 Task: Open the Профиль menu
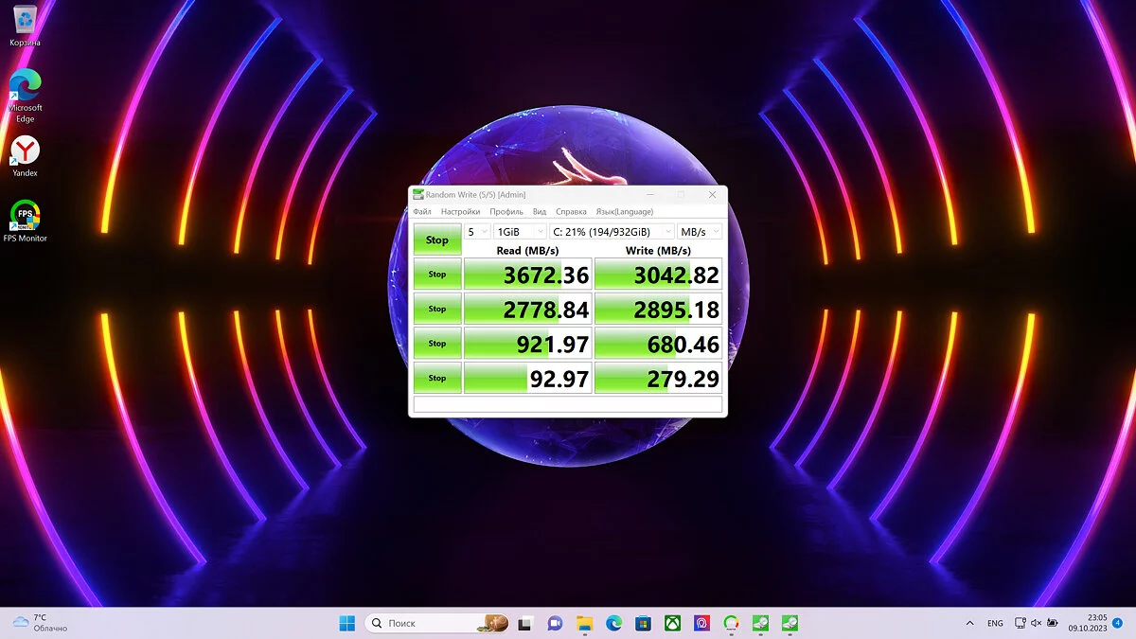pos(506,212)
